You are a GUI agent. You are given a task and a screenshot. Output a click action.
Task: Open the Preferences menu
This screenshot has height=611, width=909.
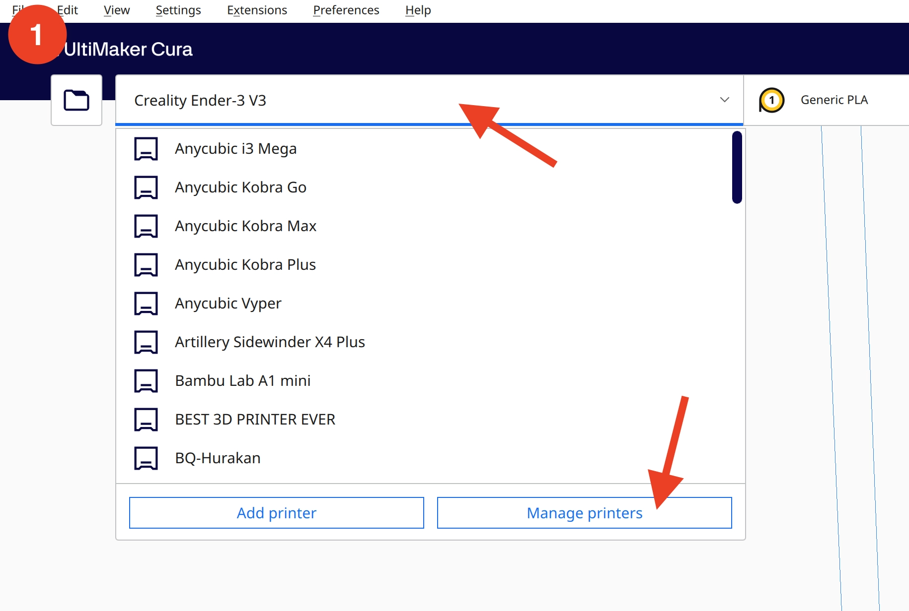tap(346, 10)
